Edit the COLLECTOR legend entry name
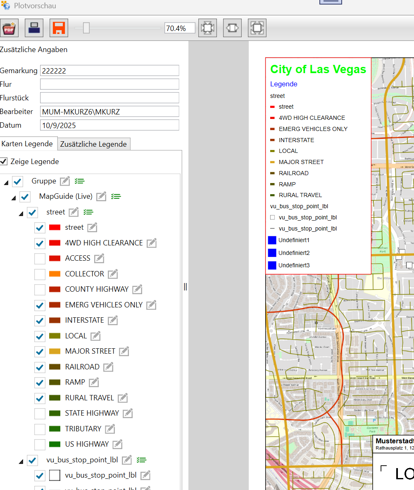 tap(113, 274)
